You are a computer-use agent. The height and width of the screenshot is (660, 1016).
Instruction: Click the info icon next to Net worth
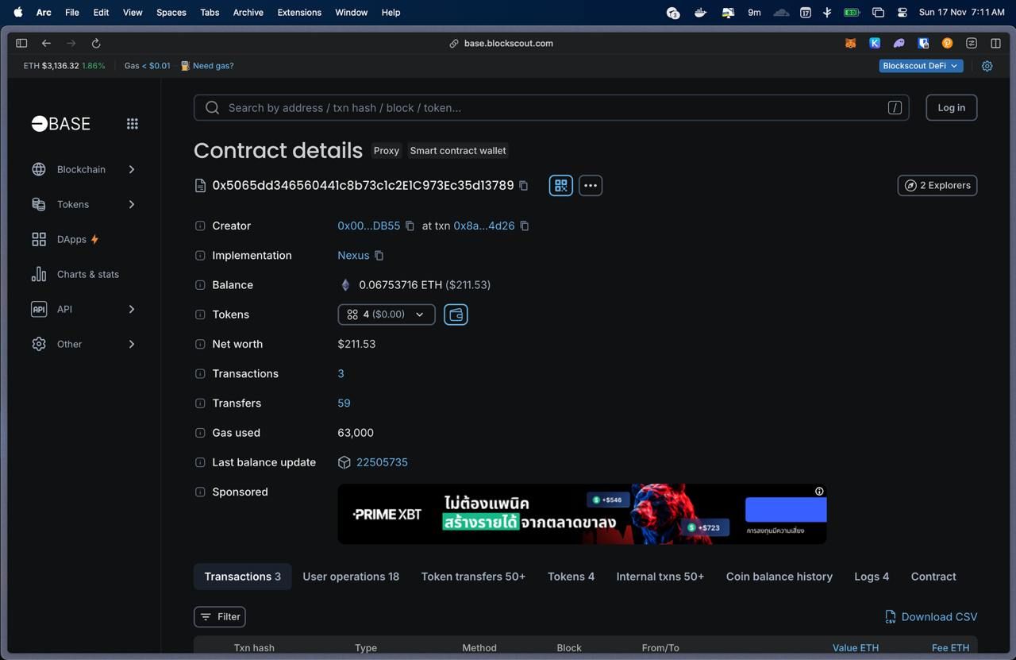pyautogui.click(x=200, y=345)
